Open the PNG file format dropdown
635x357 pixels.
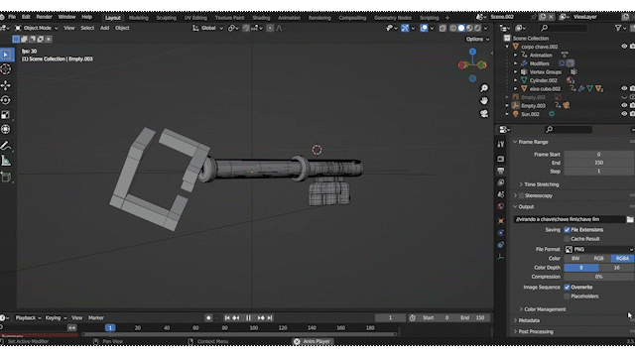tap(599, 249)
